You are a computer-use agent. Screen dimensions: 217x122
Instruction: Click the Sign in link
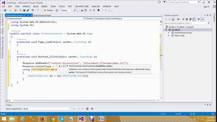pos(206,7)
